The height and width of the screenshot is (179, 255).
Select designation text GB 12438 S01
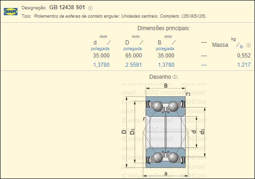click(x=67, y=7)
